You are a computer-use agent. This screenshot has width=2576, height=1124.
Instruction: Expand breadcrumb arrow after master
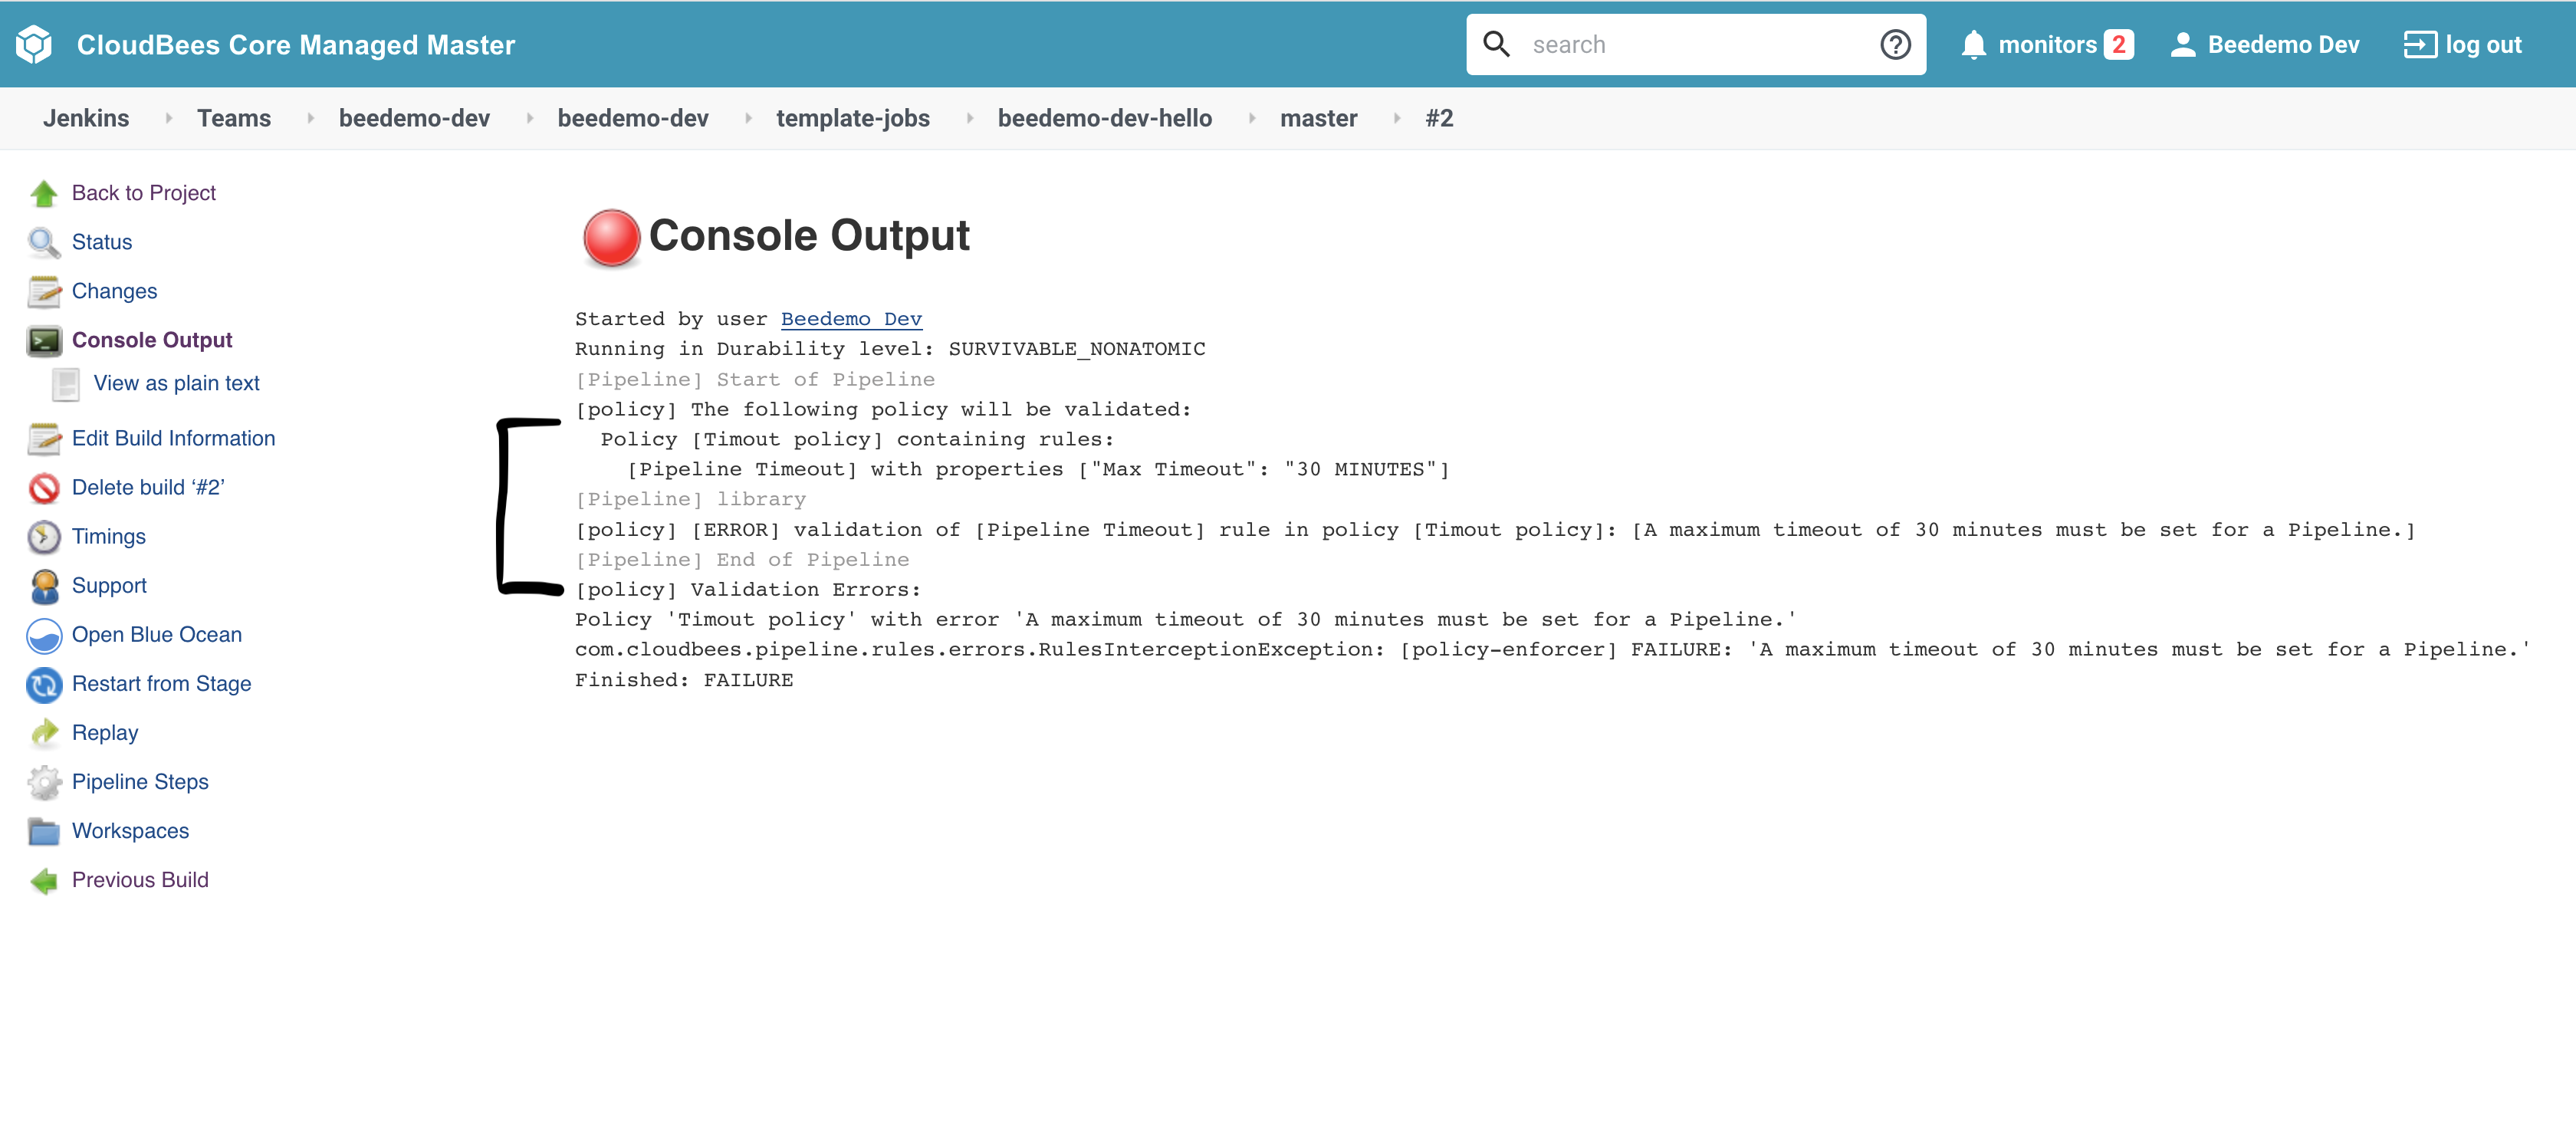pos(1396,118)
